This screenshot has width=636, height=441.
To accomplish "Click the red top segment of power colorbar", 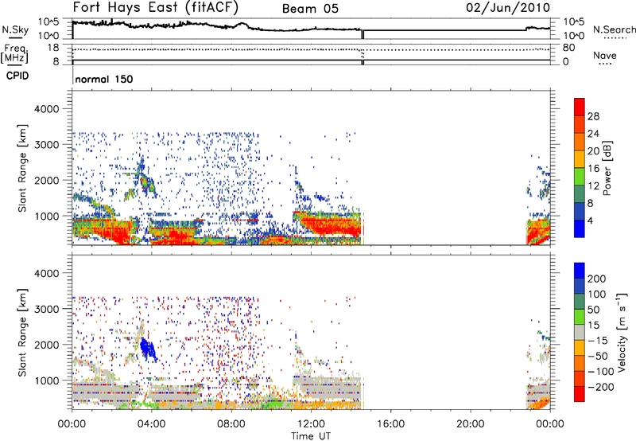I will click(x=580, y=107).
